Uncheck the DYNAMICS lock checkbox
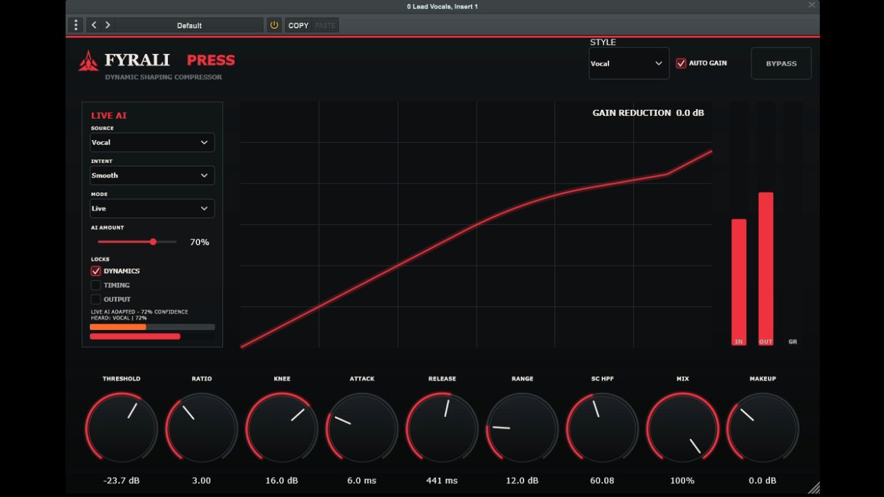884x497 pixels. (96, 271)
